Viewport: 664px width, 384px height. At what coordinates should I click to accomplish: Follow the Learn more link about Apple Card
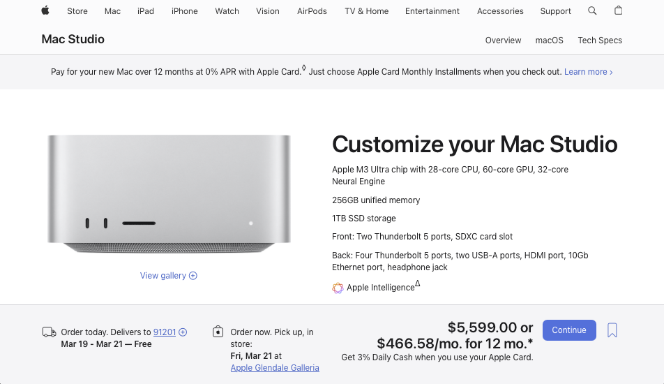click(588, 72)
